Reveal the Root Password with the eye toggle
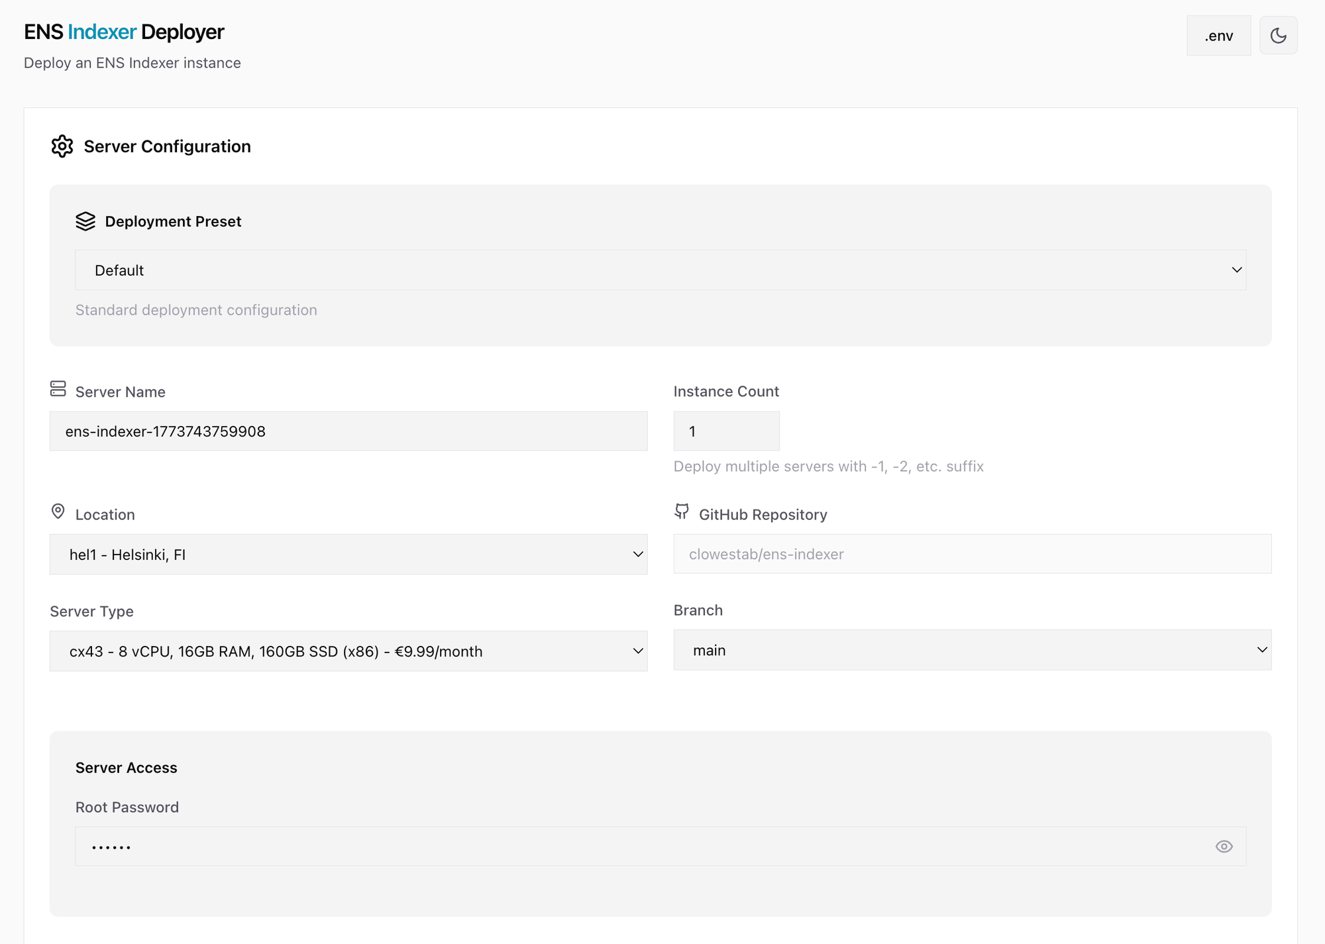Image resolution: width=1325 pixels, height=944 pixels. (x=1224, y=846)
